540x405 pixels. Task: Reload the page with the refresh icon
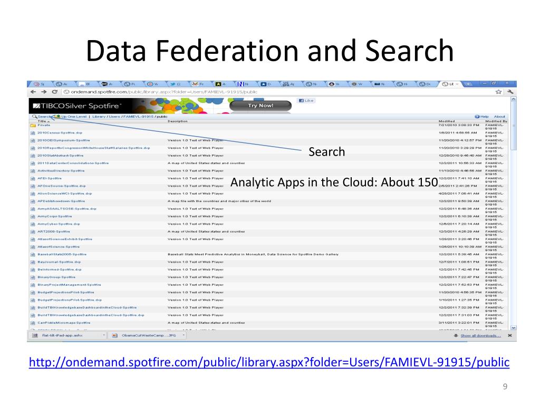click(54, 92)
